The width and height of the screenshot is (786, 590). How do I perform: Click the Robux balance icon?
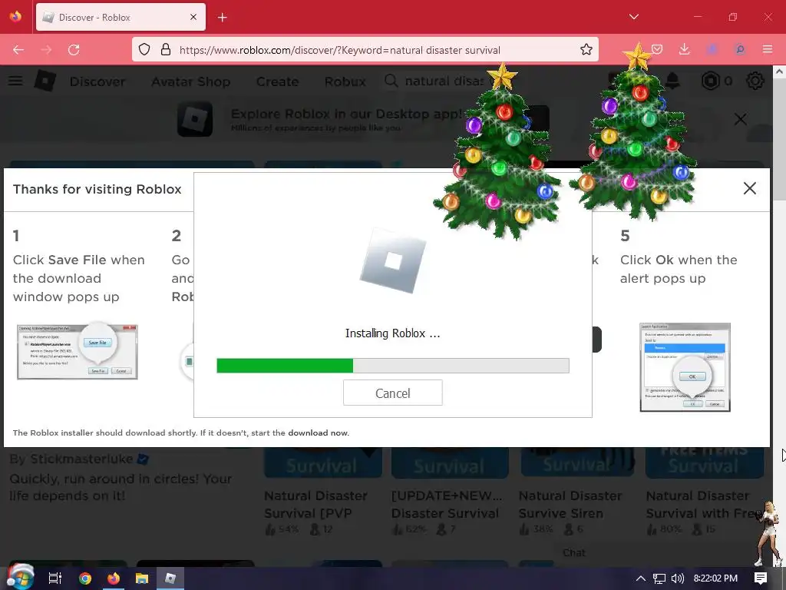(x=710, y=81)
